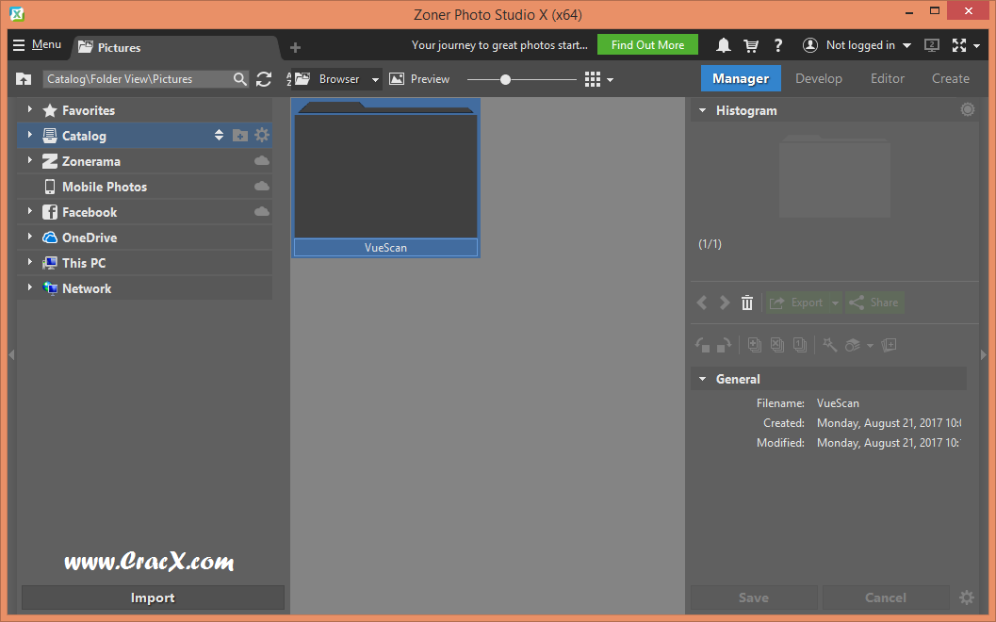
Task: Select Network in the navigator
Action: tap(87, 288)
